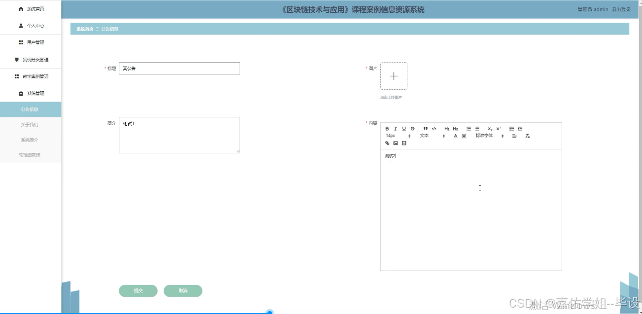Increase indent in the editor
The width and height of the screenshot is (642, 314).
point(520,129)
